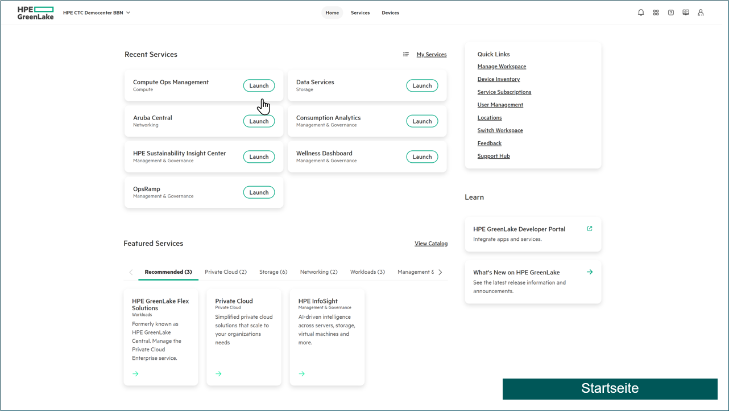Open the HPE GreenLake Flex Solutions card title
Image resolution: width=729 pixels, height=411 pixels.
click(x=160, y=305)
